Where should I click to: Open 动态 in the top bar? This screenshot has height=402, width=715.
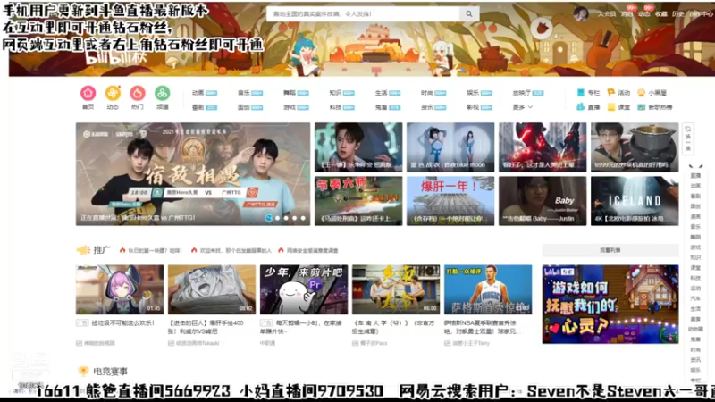click(x=643, y=14)
